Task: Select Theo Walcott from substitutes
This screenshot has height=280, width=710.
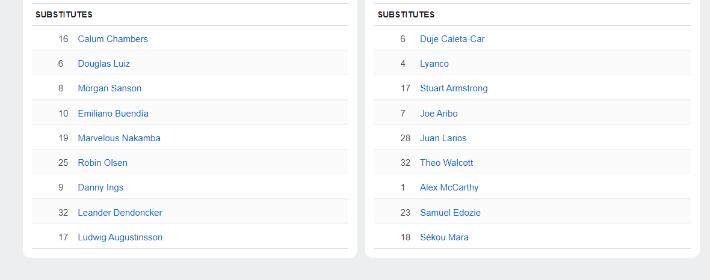Action: point(446,163)
